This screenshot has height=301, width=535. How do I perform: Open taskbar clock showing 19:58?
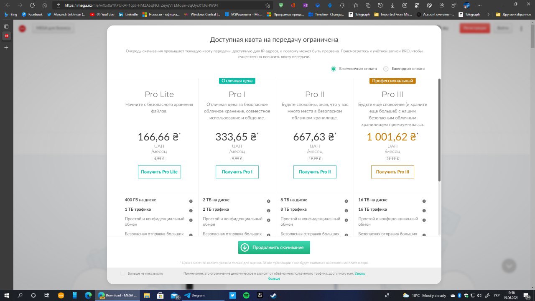click(511, 295)
